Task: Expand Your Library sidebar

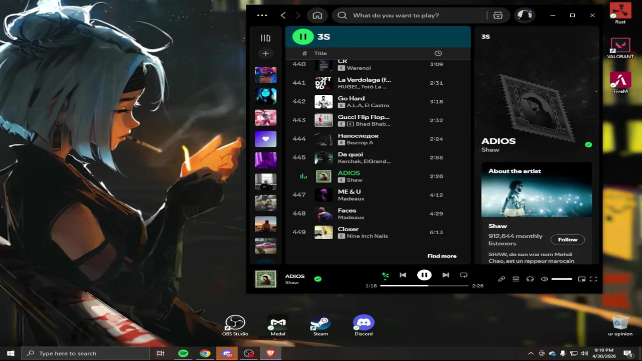Action: (265, 38)
